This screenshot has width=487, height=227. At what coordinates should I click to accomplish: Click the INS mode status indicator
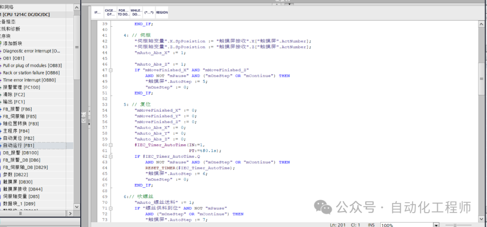click(x=372, y=225)
